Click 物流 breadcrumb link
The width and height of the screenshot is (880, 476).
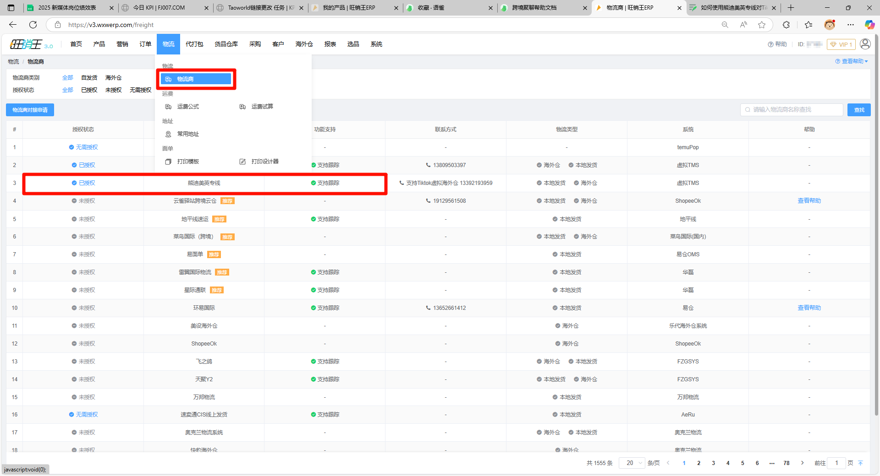(13, 62)
